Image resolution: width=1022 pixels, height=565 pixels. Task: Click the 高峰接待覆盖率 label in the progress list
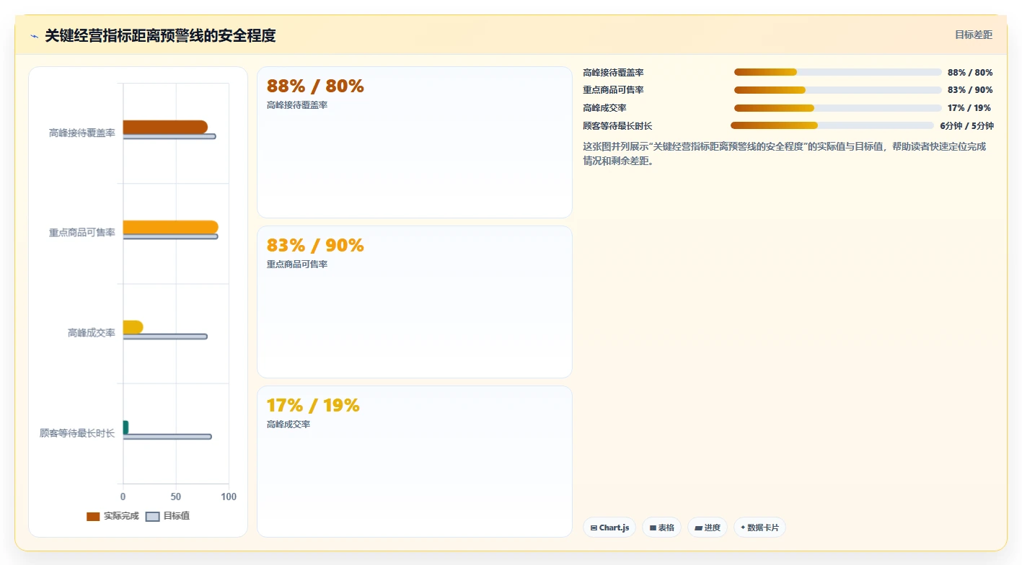(x=613, y=73)
